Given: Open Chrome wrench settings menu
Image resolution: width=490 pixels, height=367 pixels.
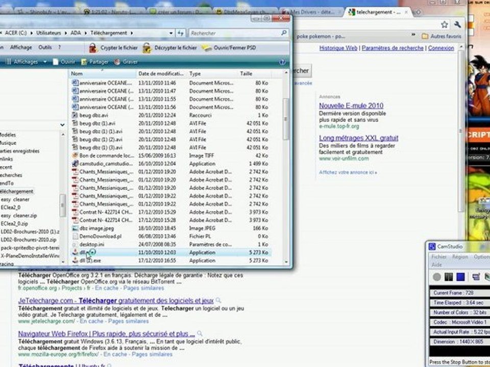Looking at the screenshot, I should click(x=457, y=24).
